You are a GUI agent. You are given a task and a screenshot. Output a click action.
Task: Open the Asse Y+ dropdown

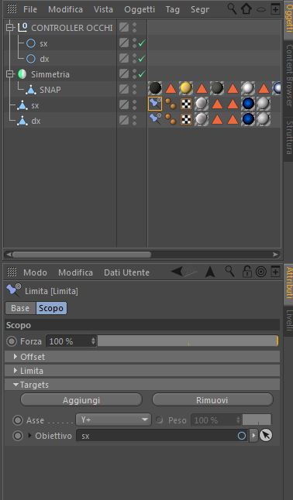pos(113,420)
